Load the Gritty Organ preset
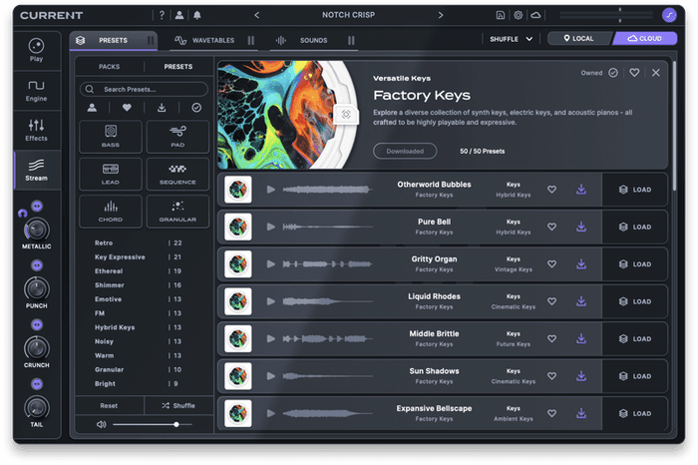The image size is (698, 465). pos(635,264)
